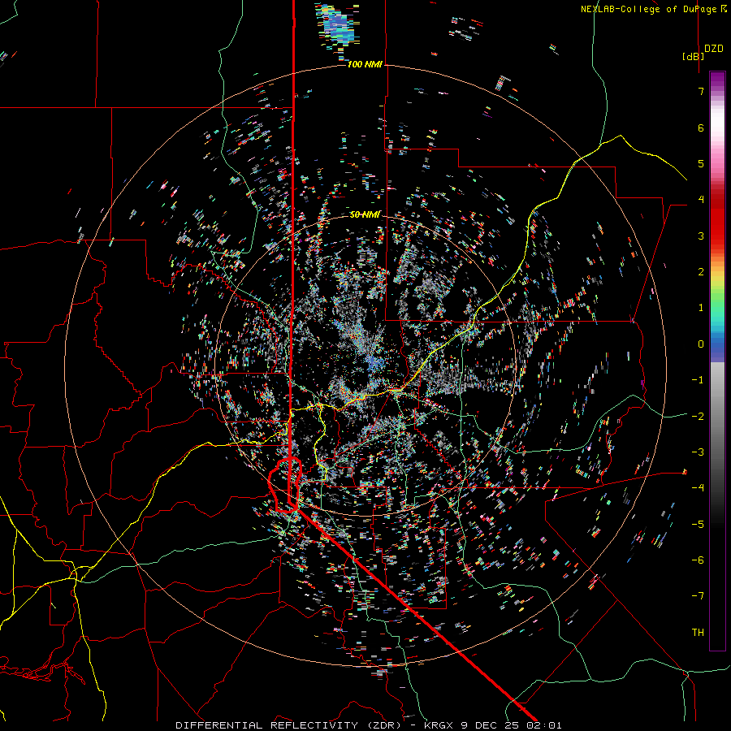The width and height of the screenshot is (731, 731).
Task: Click the 02:01 timestamp in caption
Action: (x=544, y=725)
